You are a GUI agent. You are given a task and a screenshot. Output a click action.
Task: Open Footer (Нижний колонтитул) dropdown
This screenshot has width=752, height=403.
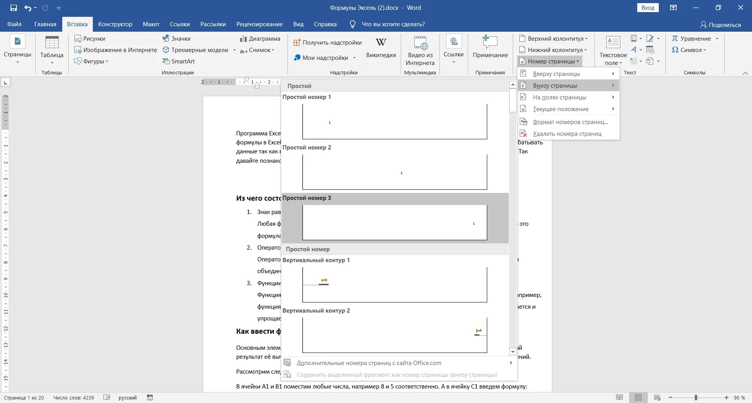pyautogui.click(x=553, y=50)
